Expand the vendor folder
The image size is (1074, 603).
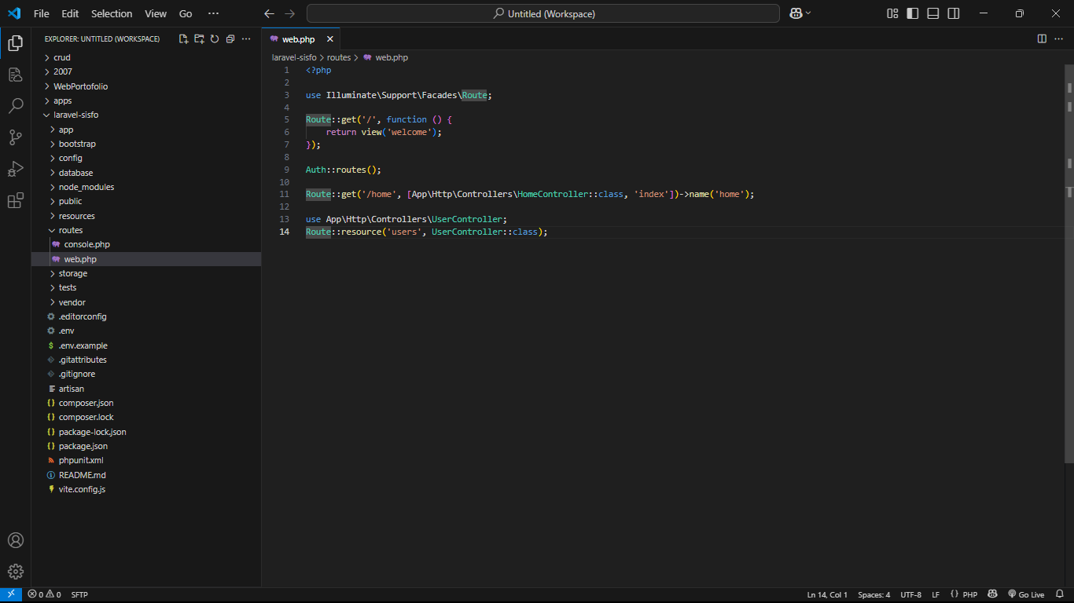[x=72, y=302]
